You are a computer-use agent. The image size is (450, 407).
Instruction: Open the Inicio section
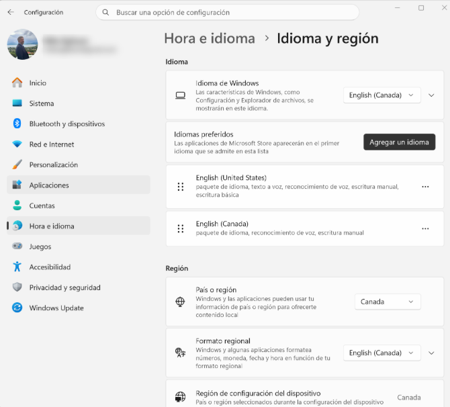click(x=79, y=83)
